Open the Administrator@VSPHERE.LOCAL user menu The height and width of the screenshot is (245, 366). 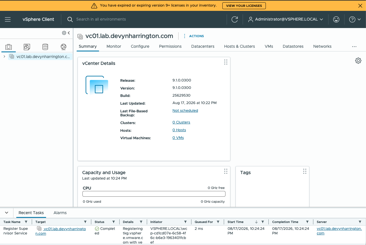[286, 19]
